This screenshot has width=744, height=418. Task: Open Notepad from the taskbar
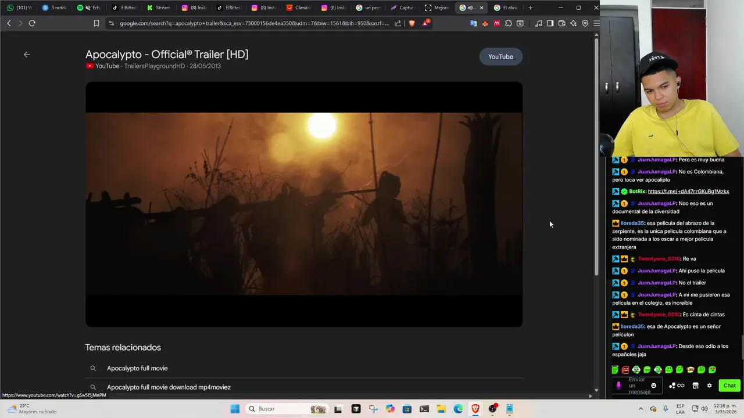click(510, 409)
